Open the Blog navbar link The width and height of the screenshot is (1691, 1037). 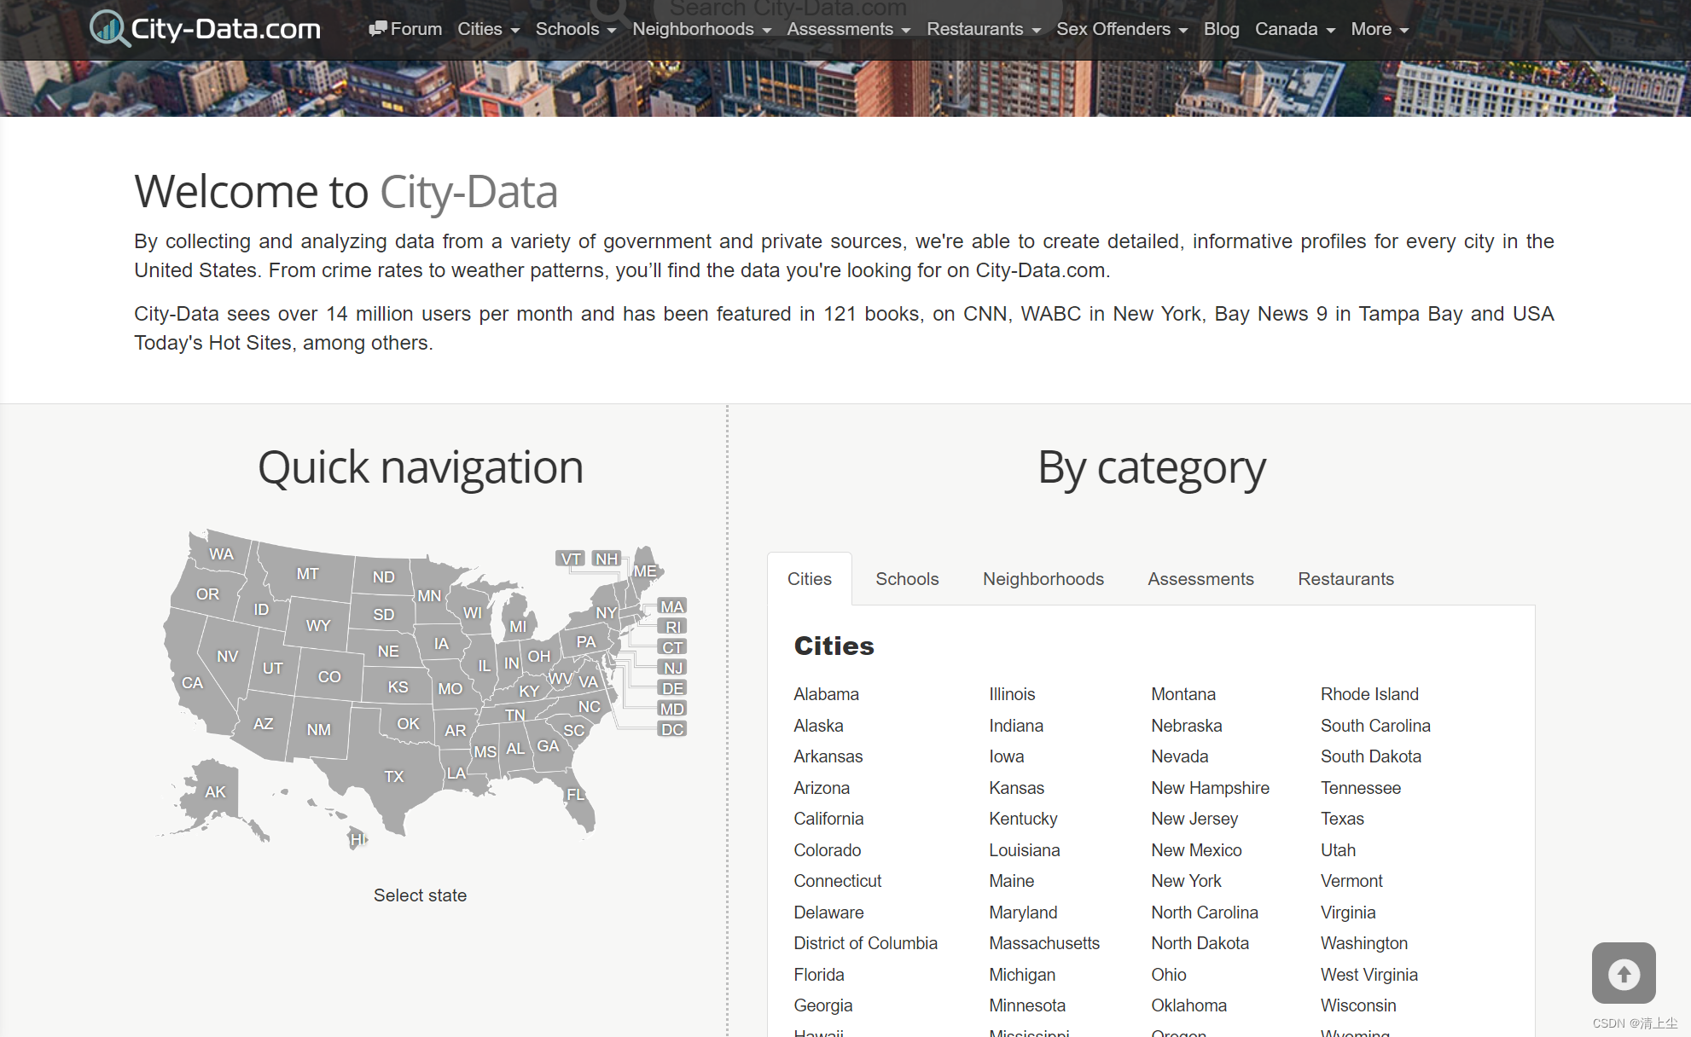[x=1221, y=29]
